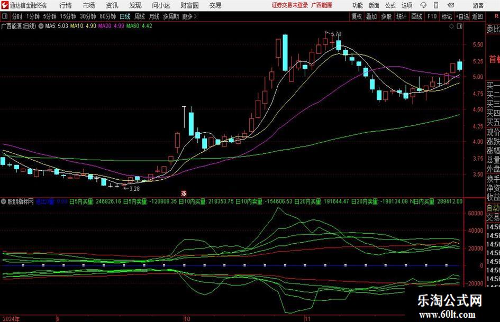Toggle the side panel icon at chart top right
The height and width of the screenshot is (322, 500).
459,26
